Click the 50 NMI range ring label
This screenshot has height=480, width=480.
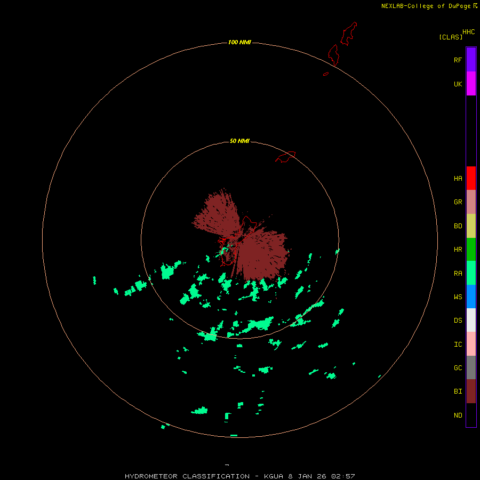(239, 141)
